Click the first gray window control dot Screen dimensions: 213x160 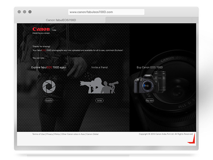pos(19,12)
